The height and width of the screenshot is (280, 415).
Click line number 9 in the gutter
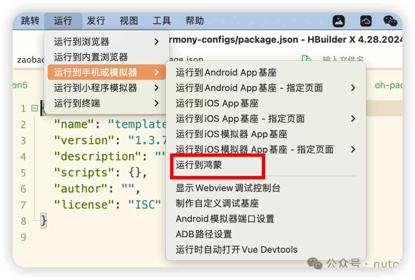(23, 237)
